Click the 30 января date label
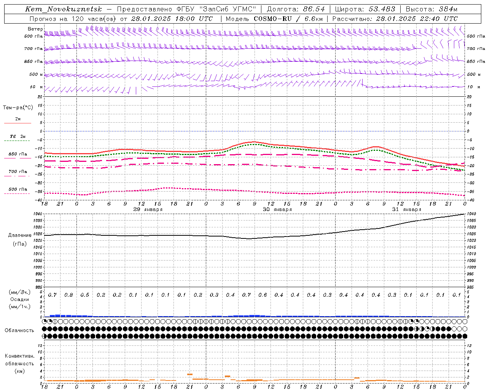487x390 pixels. (x=277, y=209)
